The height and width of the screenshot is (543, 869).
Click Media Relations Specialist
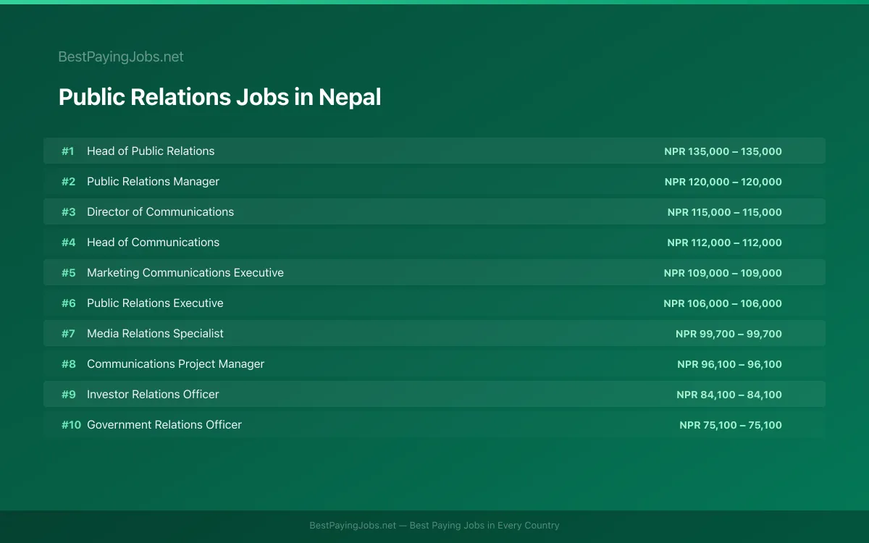[155, 334]
